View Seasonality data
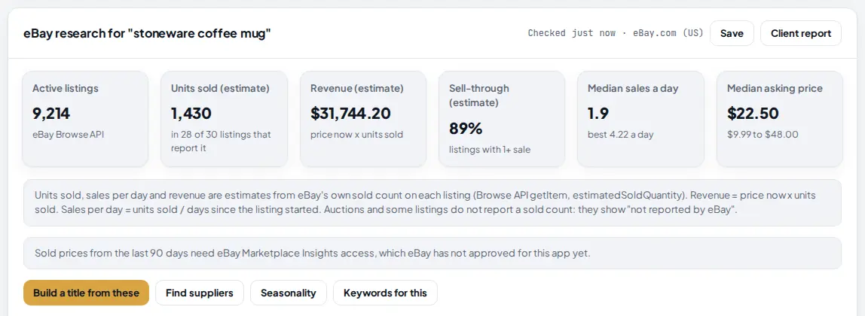 pos(289,293)
